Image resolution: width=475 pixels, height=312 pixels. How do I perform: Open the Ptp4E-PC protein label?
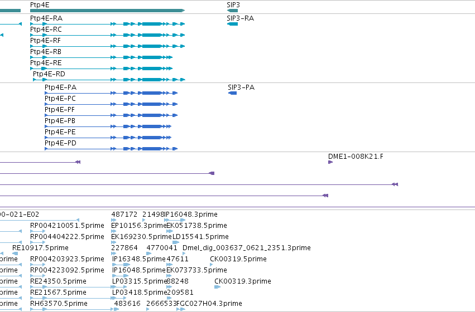tap(60, 99)
